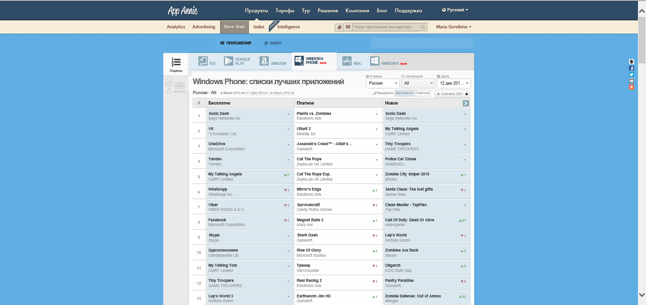Screen dimensions: 646x305
Task: Open the Категория dropdown set to All
Action: 418,83
